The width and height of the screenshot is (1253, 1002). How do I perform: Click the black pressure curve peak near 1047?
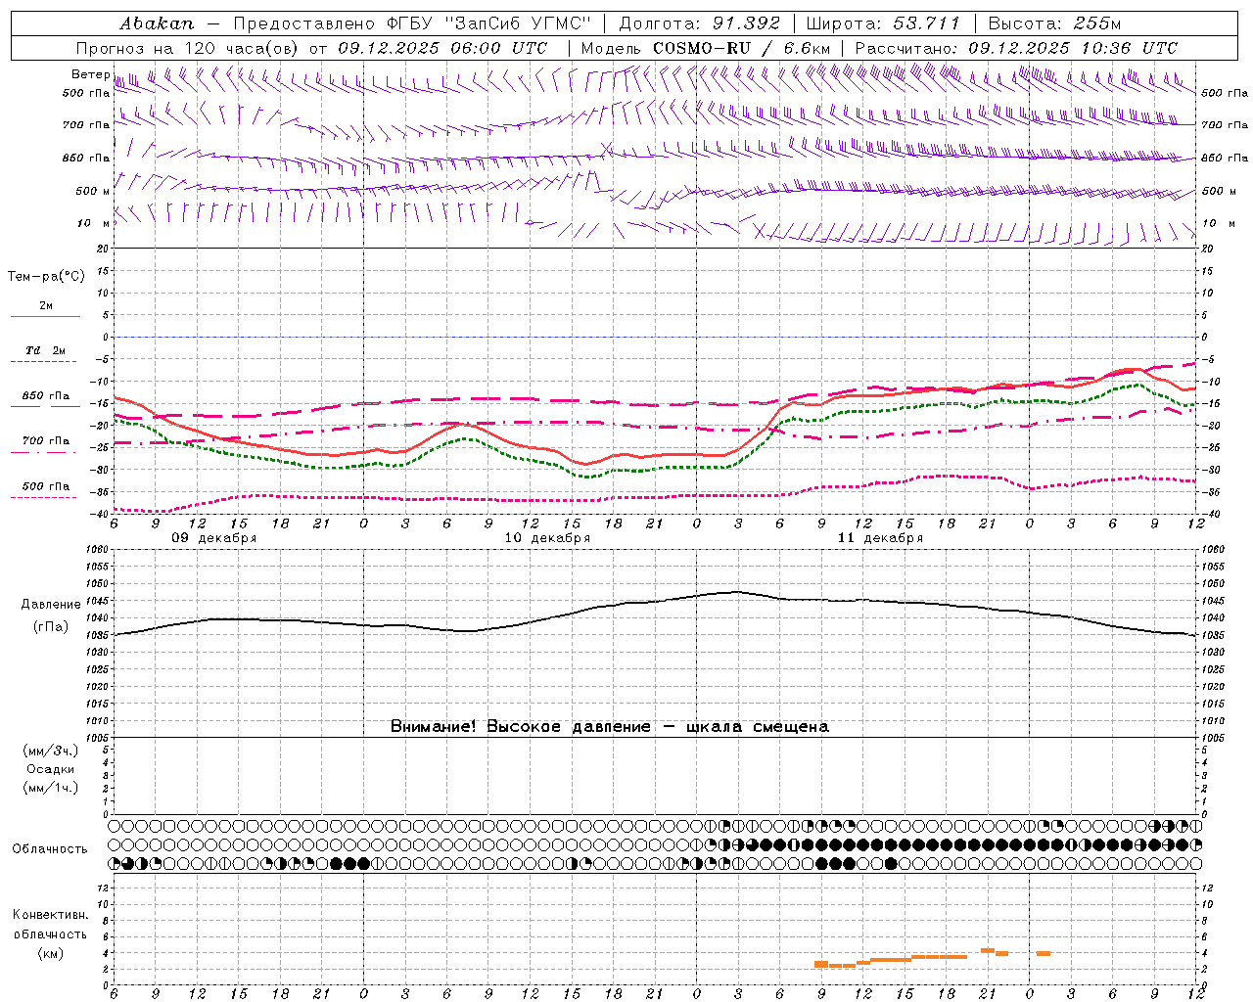coord(737,591)
